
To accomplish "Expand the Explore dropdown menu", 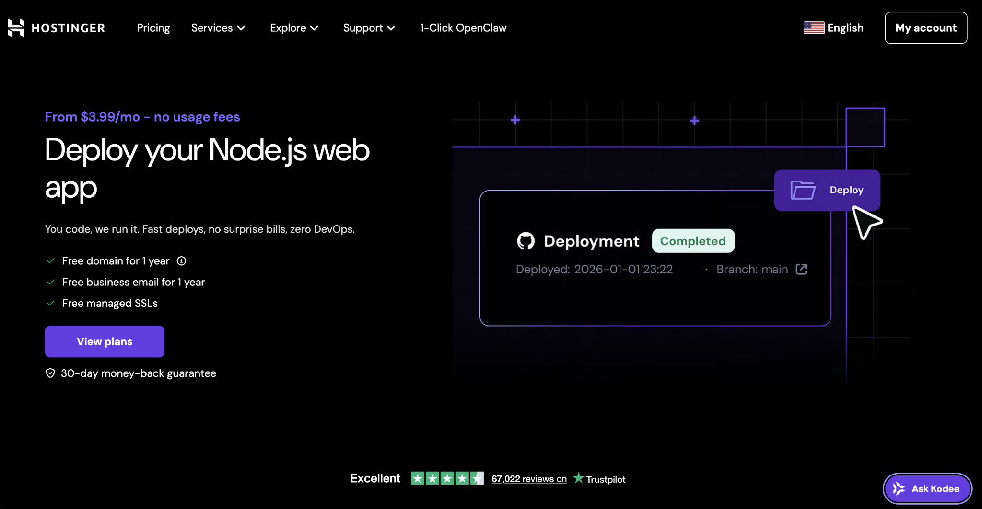I will (294, 28).
